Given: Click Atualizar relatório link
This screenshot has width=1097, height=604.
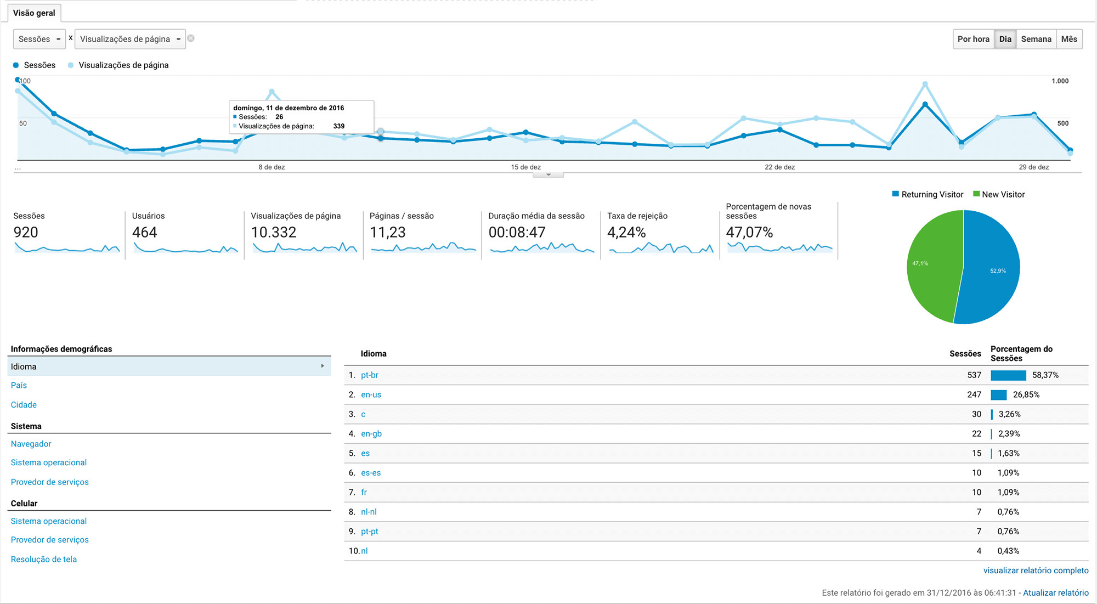Looking at the screenshot, I should pyautogui.click(x=1055, y=592).
